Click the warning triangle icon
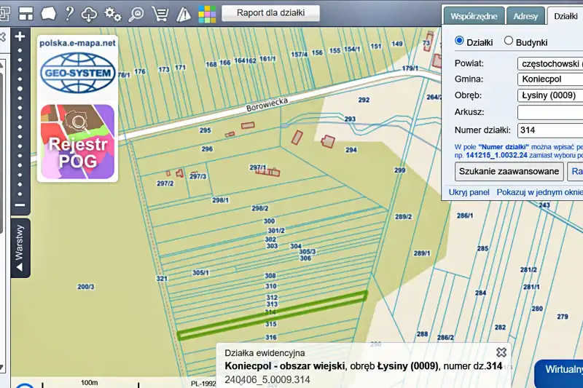The height and width of the screenshot is (388, 583). 183,13
